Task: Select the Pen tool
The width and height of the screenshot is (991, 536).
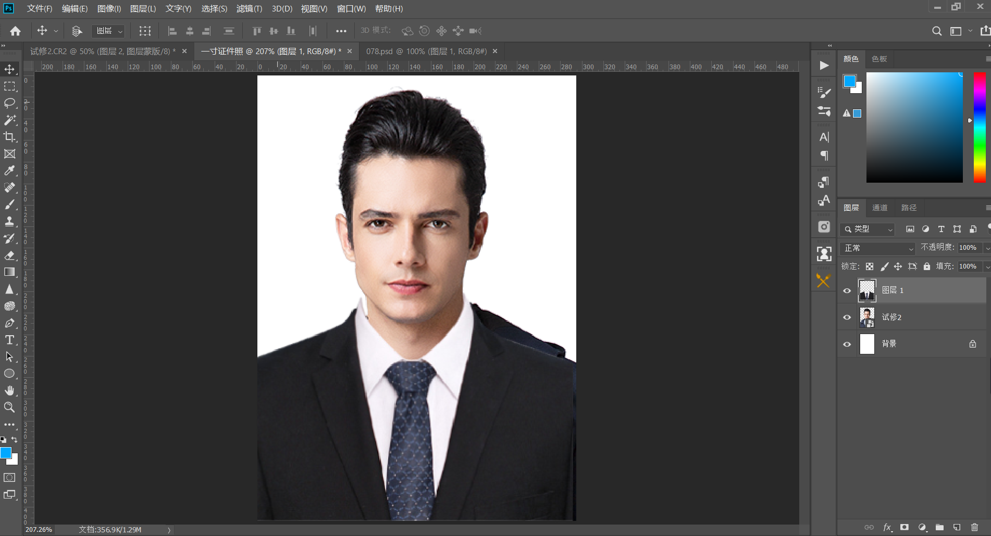Action: point(9,323)
